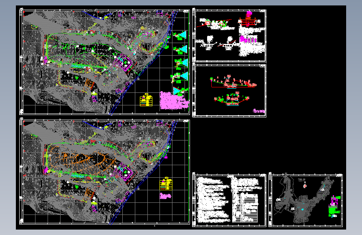362x235 pixels.
Task: Click the ruled table inside the notes sheet
Action: pos(249,208)
